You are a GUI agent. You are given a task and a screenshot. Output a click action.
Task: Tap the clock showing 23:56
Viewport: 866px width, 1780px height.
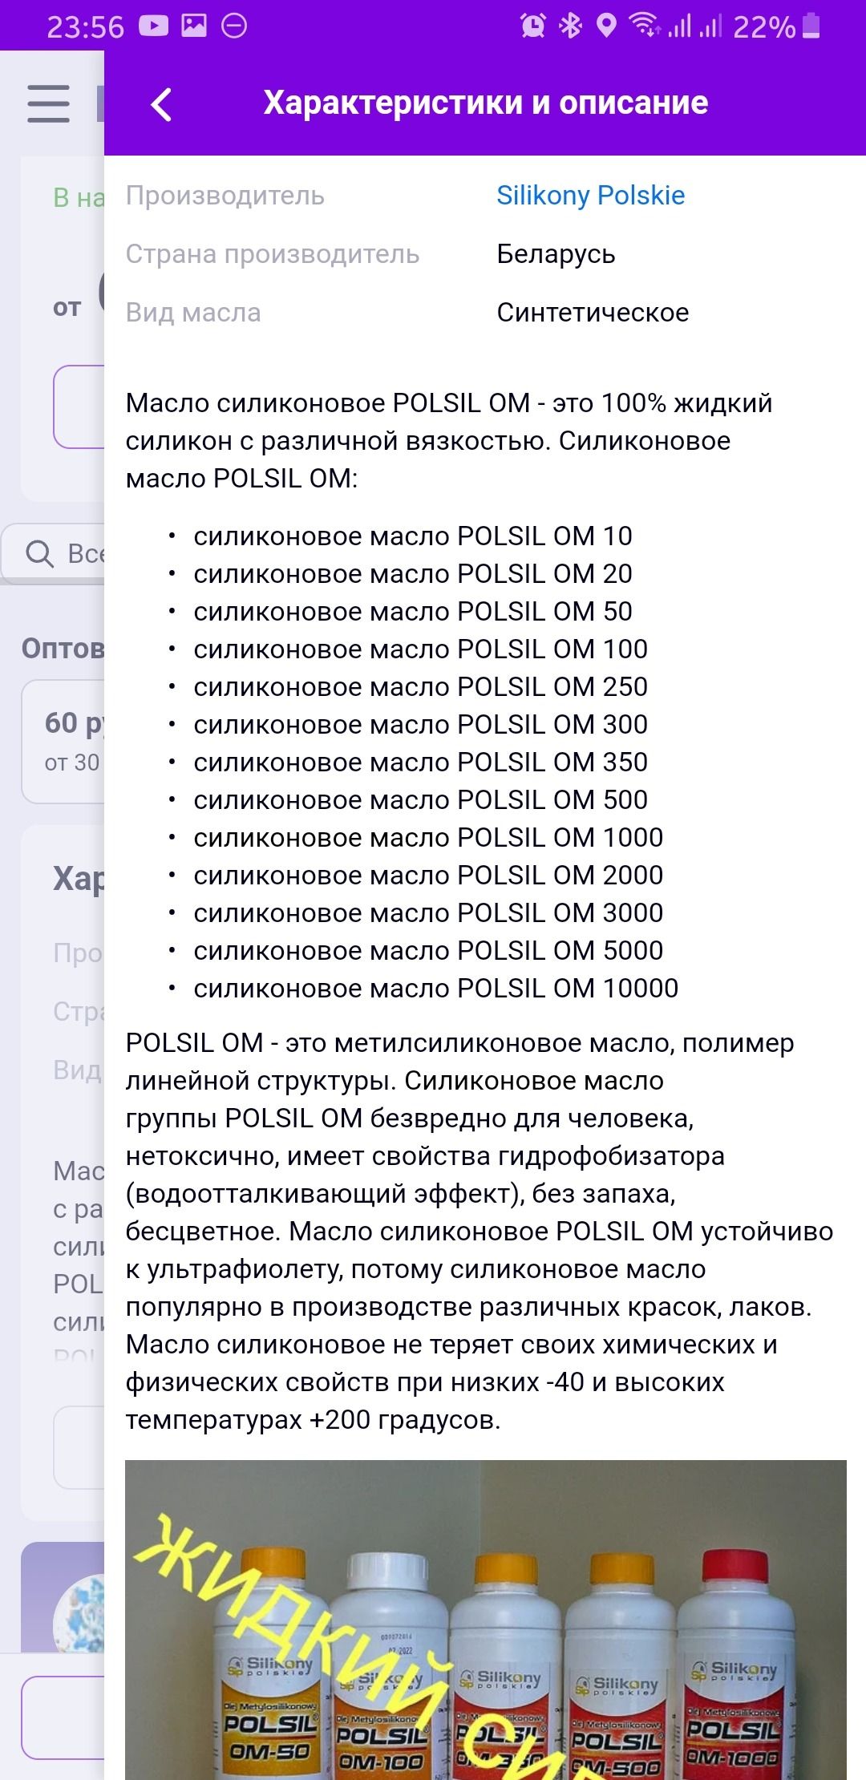[x=86, y=27]
